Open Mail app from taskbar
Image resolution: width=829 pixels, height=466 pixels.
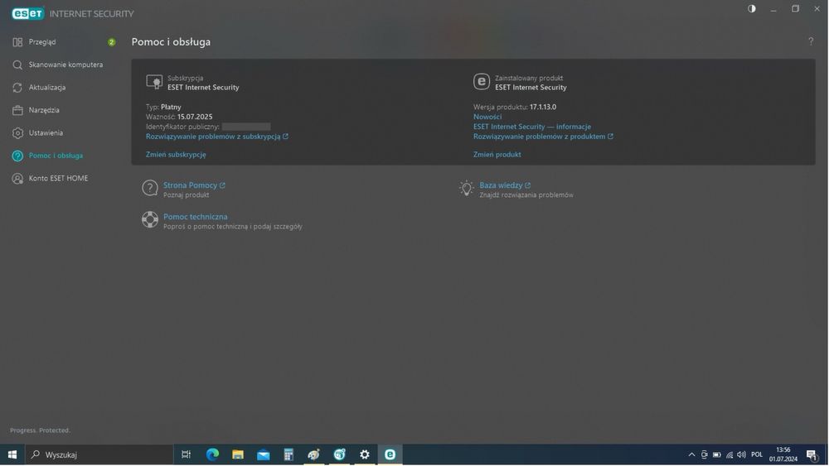coord(264,454)
